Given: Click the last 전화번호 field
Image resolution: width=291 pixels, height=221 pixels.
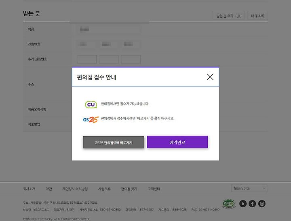Looking at the screenshot, I should pyautogui.click(x=131, y=44).
